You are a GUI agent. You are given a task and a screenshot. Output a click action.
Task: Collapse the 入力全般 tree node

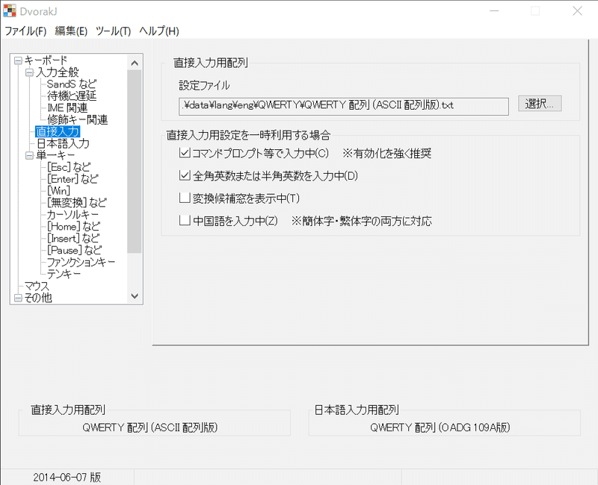coord(29,72)
